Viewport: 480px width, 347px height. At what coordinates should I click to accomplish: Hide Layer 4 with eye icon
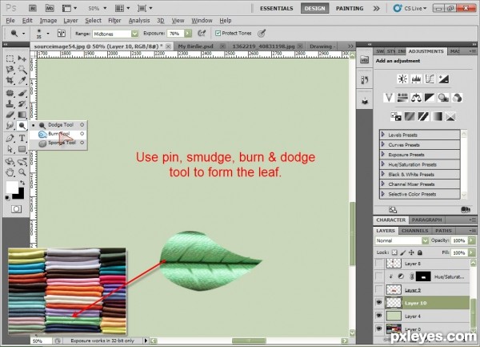[379, 316]
